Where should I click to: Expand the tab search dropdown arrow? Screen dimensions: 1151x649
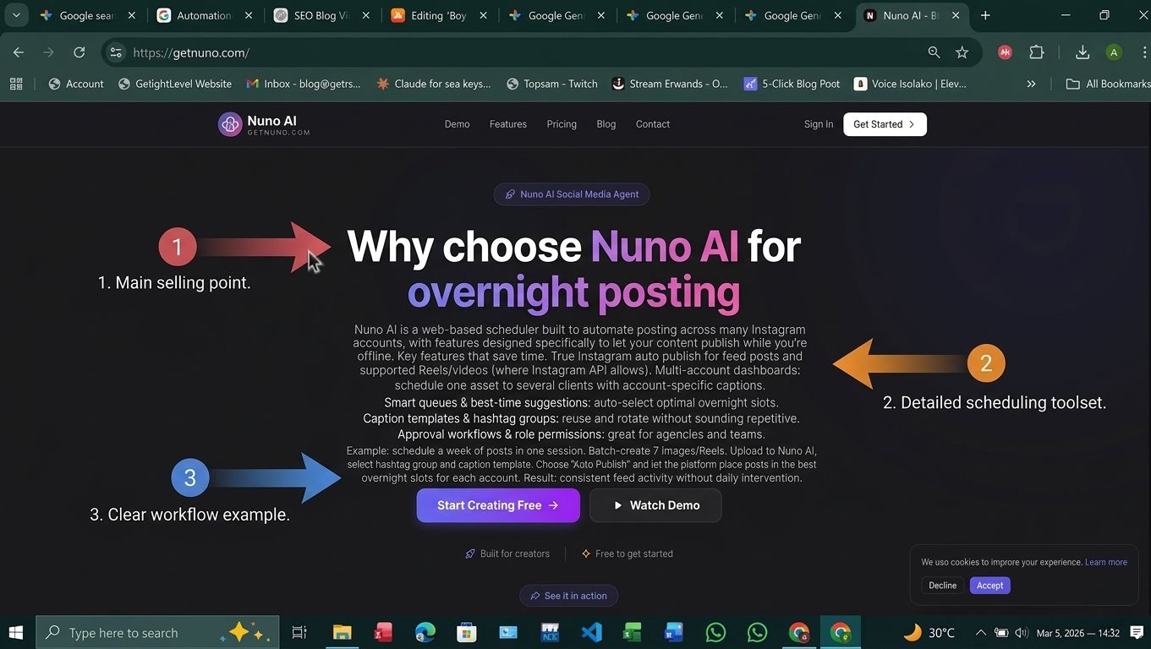[16, 15]
